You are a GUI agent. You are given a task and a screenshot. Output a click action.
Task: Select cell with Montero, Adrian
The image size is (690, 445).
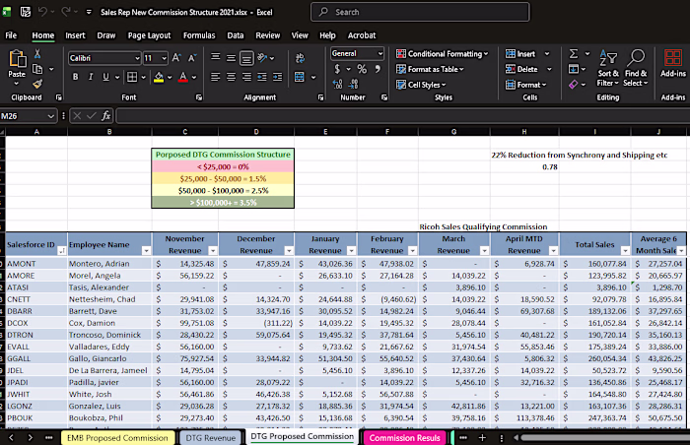(x=109, y=264)
